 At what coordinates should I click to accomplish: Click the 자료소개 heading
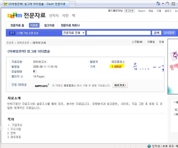[x=14, y=98]
